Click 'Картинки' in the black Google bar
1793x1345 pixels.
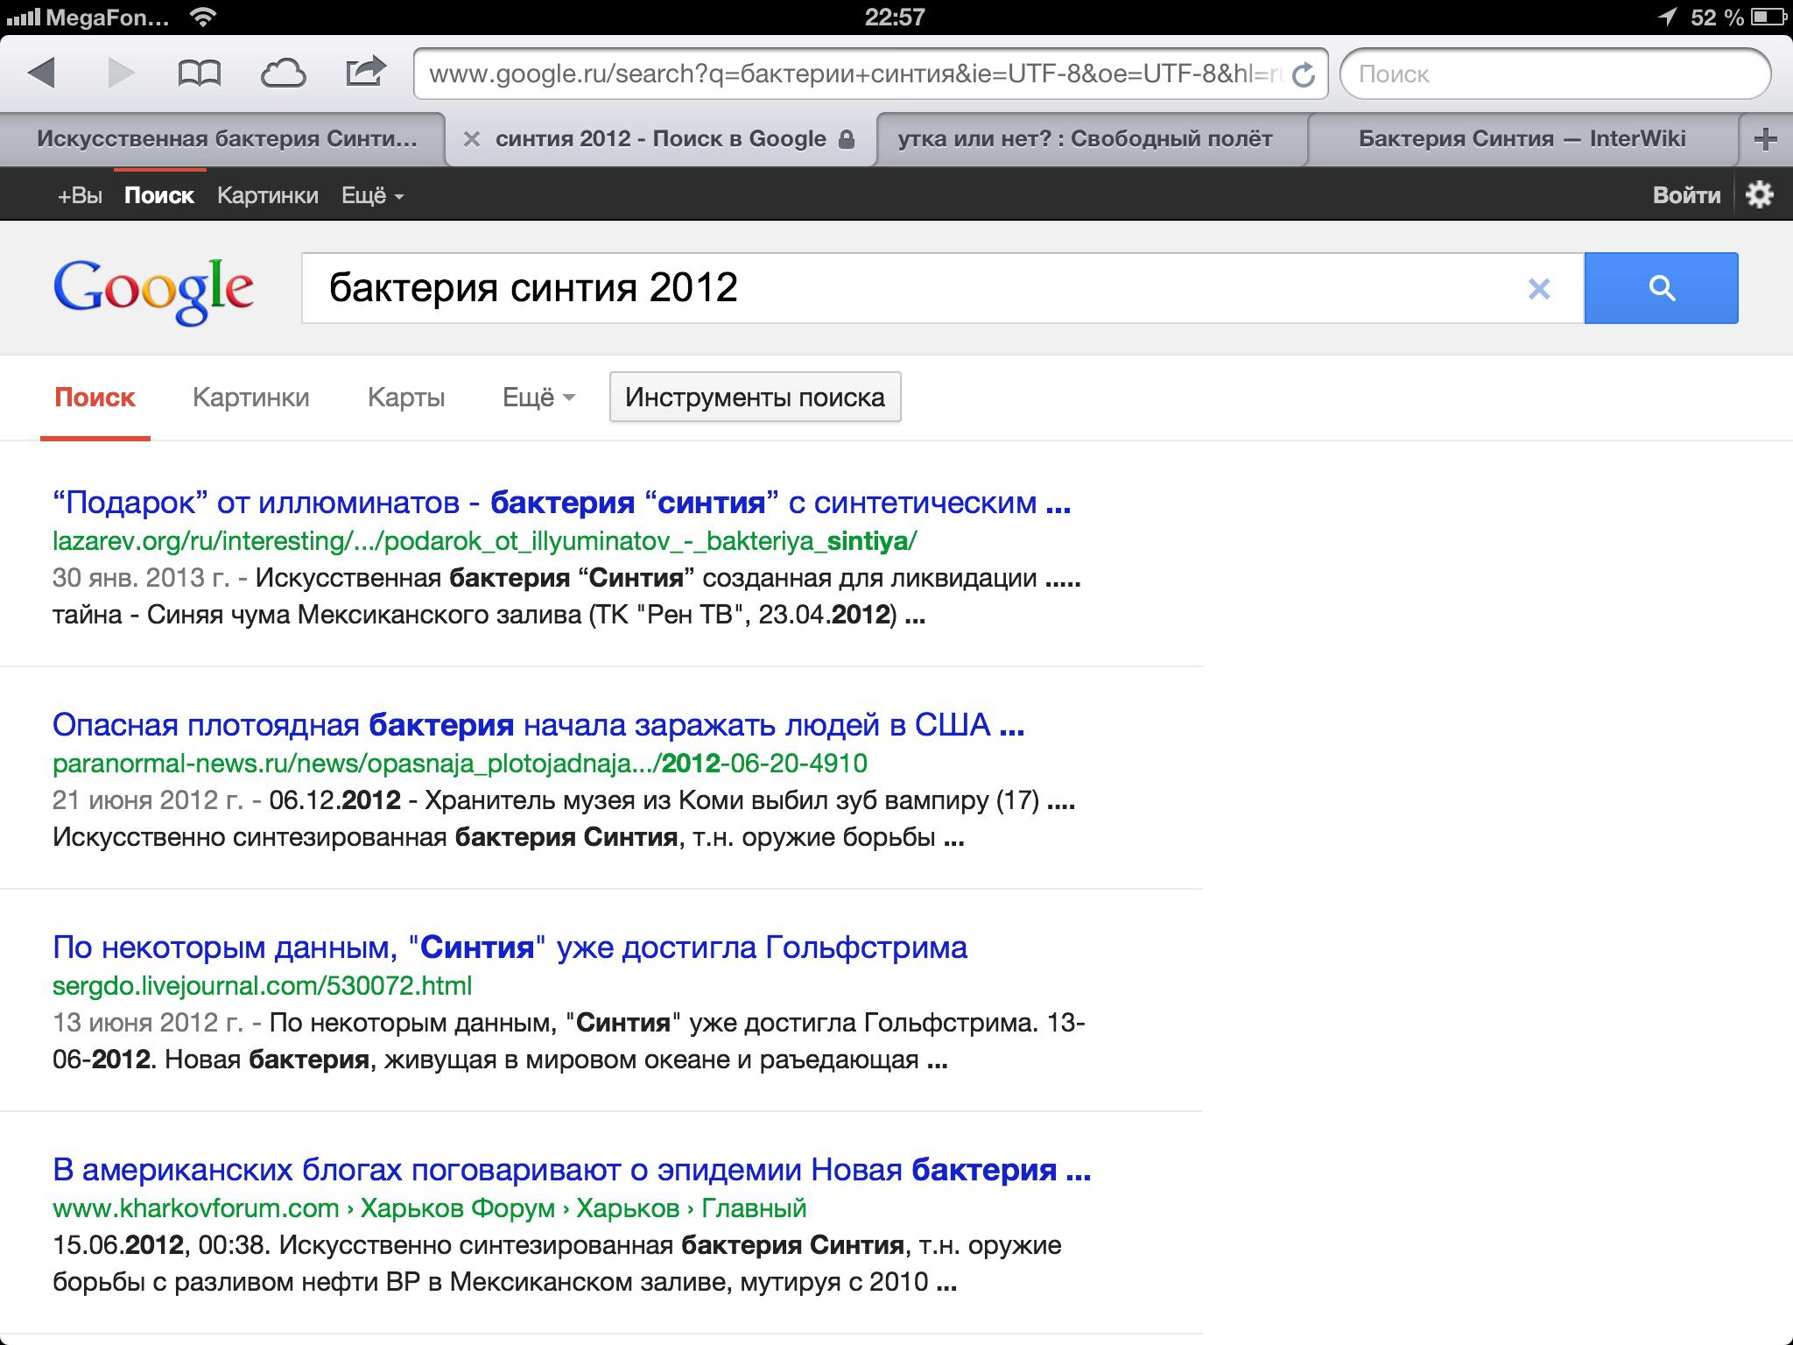267,195
